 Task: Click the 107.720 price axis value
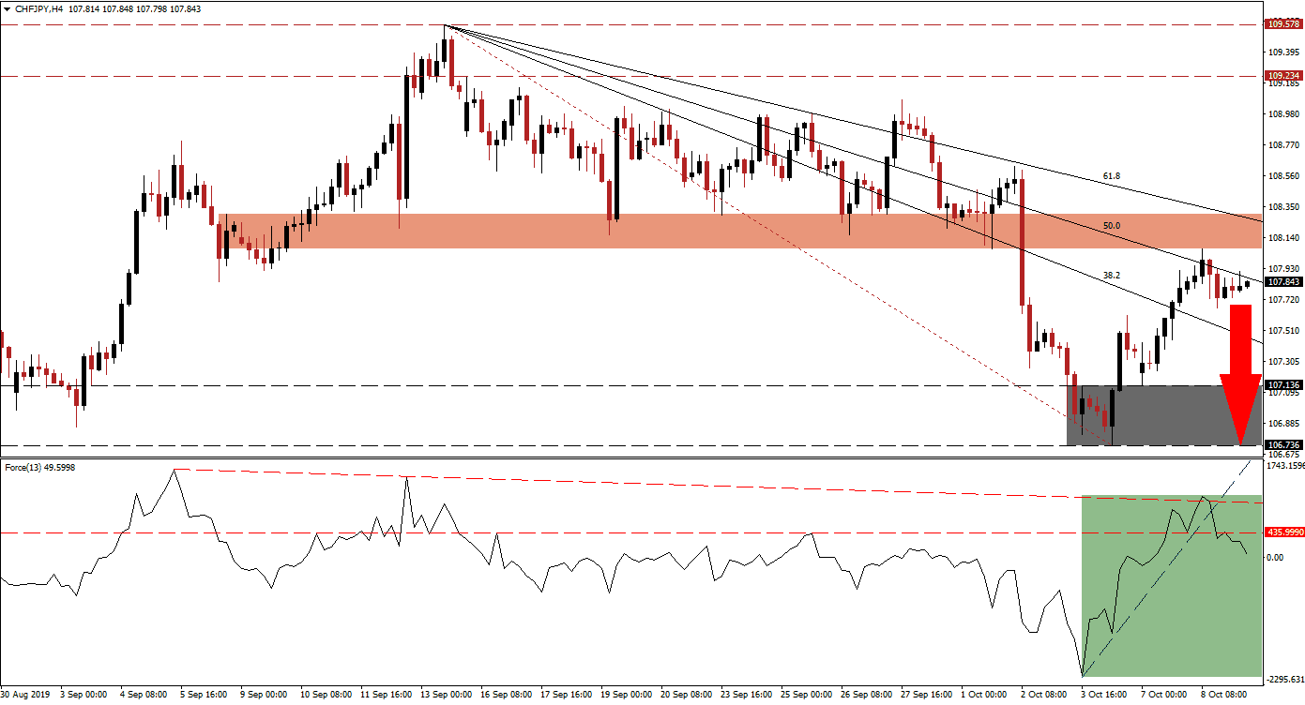(1283, 300)
